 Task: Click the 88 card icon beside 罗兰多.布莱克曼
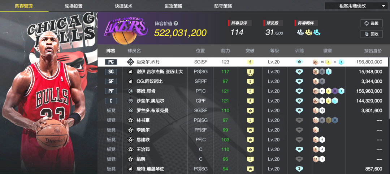(130, 111)
